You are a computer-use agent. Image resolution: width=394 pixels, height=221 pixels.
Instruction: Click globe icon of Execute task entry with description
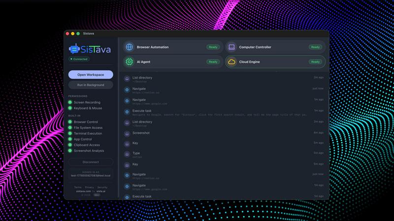(x=127, y=112)
